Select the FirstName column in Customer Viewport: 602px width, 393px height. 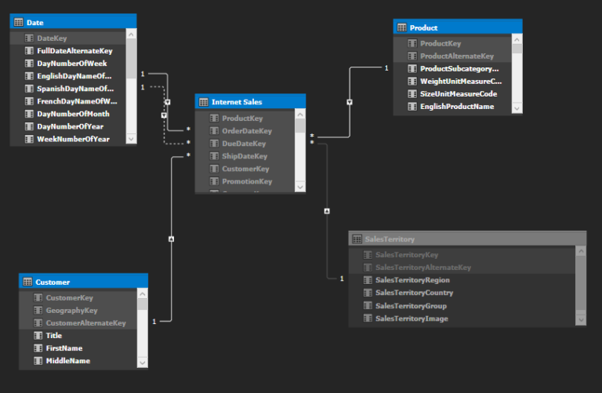[x=64, y=348]
